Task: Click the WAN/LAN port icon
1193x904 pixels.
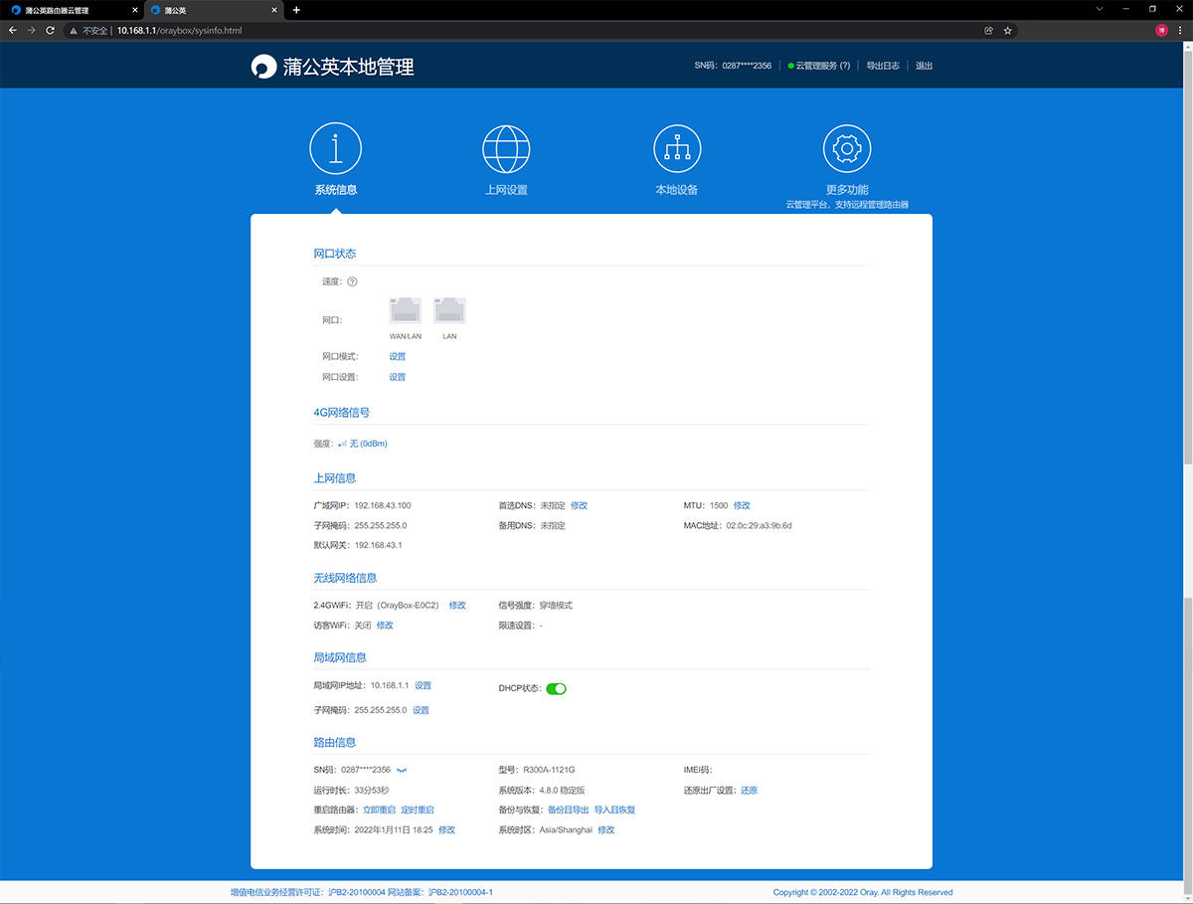Action: 405,311
